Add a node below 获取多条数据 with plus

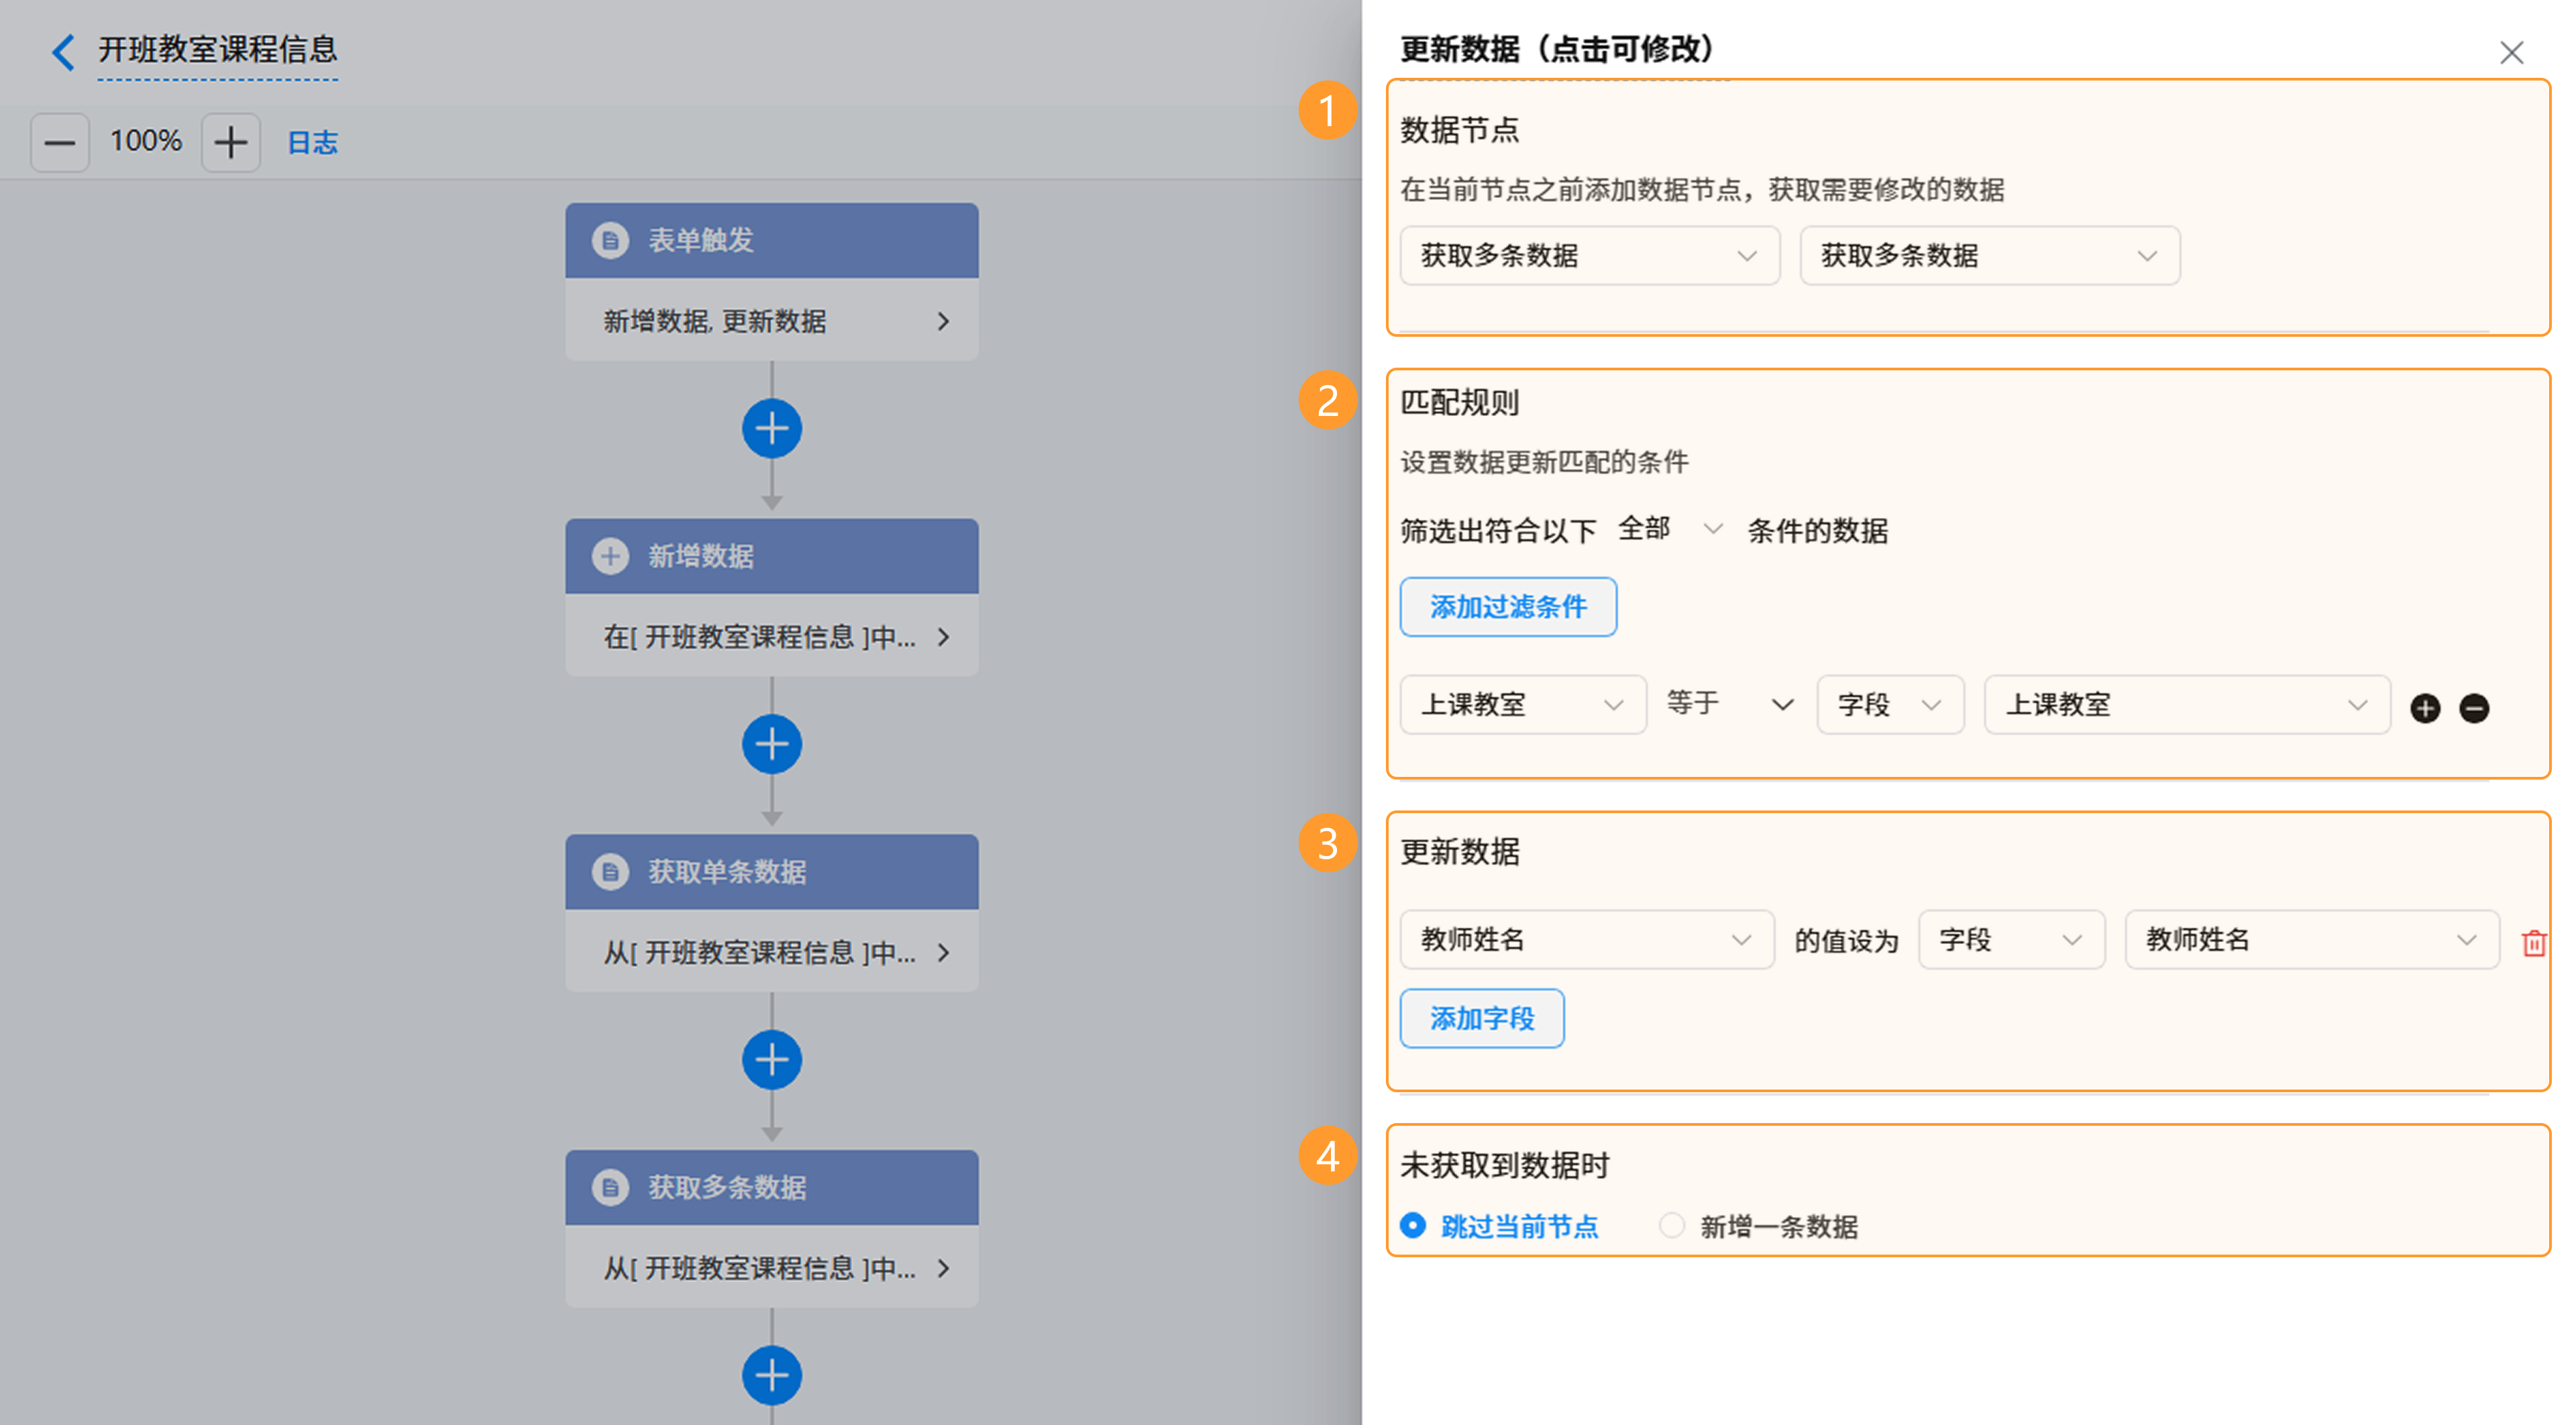click(772, 1376)
